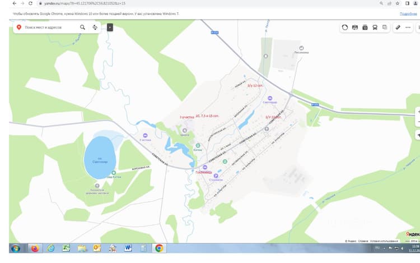Viewport: 420px width, 263px height.
Task: Select the ruler measurement tool
Action: (x=398, y=27)
